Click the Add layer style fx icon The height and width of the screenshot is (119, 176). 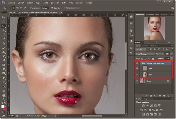(x=147, y=96)
